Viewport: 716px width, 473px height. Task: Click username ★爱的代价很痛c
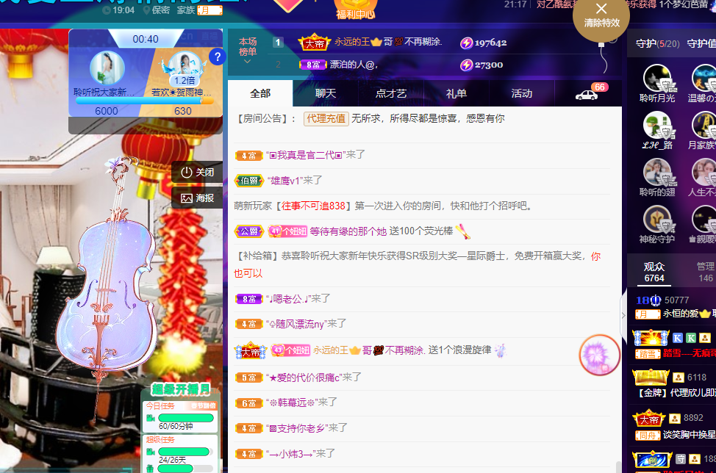pos(304,378)
